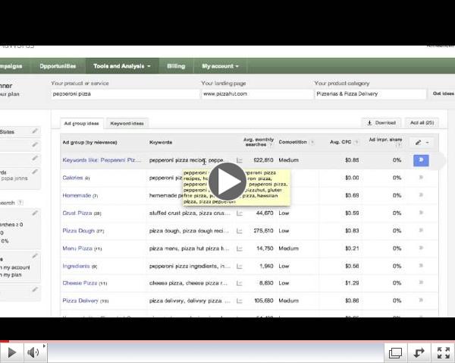Click the large play button overlay

[x=227, y=181]
